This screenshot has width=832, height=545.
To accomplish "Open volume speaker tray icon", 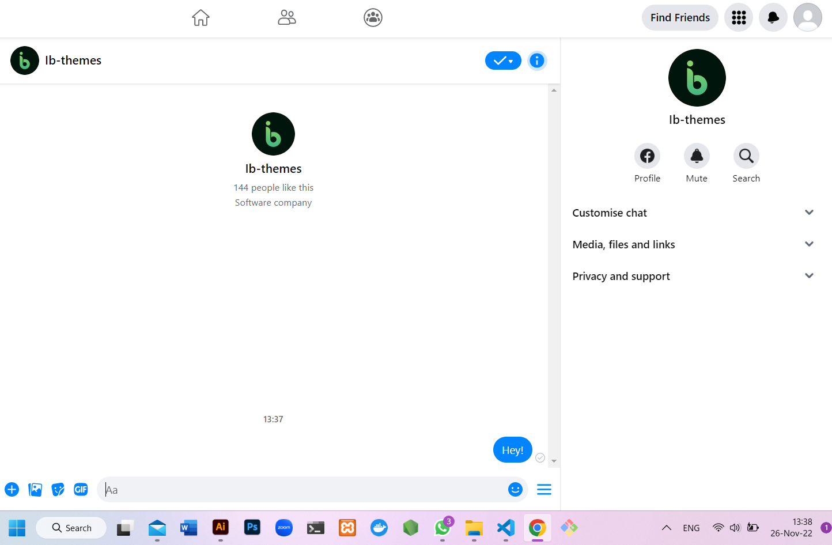I will pyautogui.click(x=735, y=528).
